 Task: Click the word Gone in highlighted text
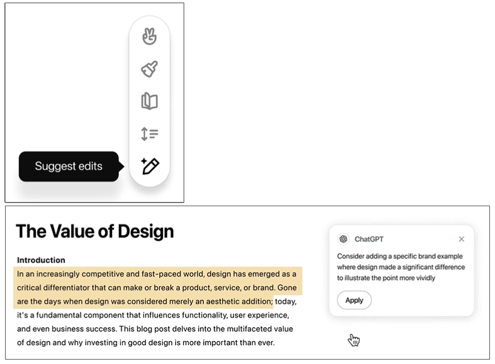(x=287, y=287)
